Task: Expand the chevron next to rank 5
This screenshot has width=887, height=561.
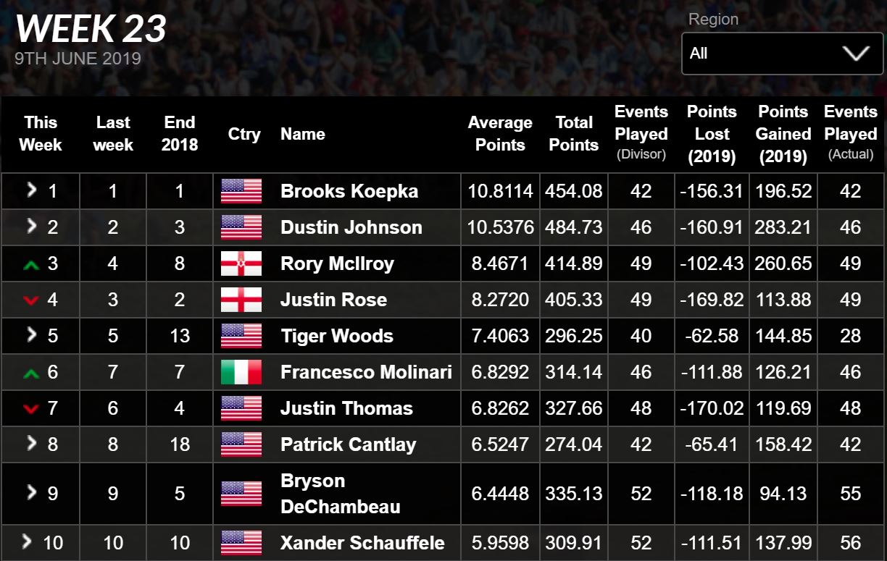Action: [x=31, y=334]
